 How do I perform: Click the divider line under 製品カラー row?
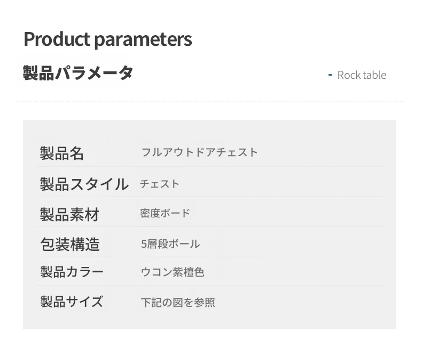210,285
